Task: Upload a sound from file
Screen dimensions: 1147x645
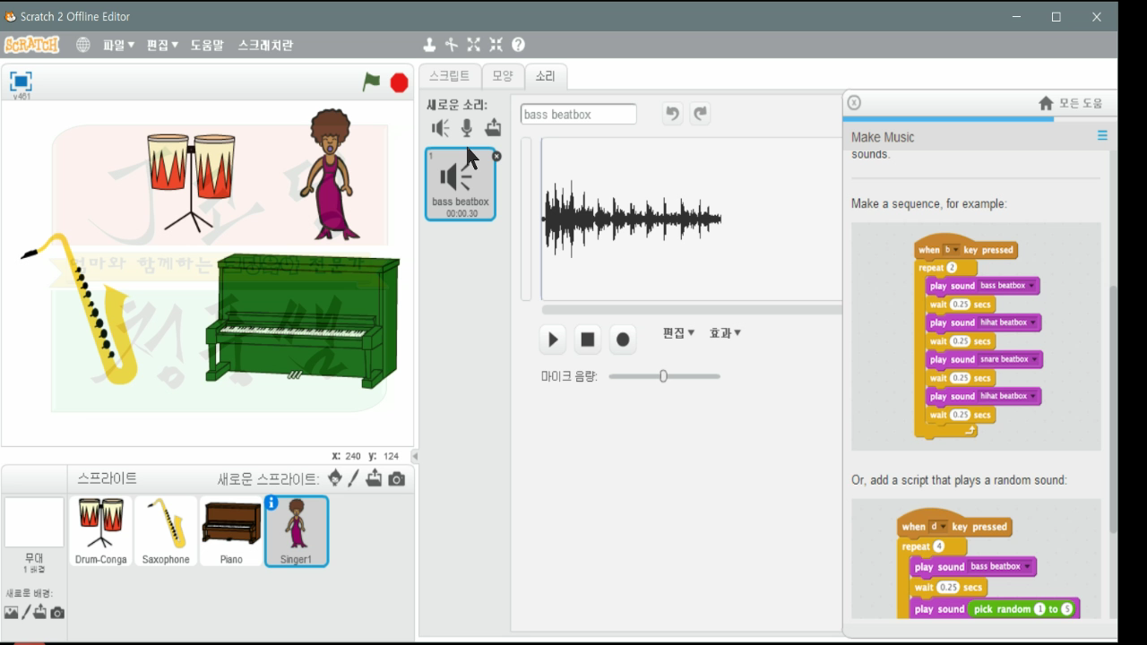Action: click(x=493, y=128)
